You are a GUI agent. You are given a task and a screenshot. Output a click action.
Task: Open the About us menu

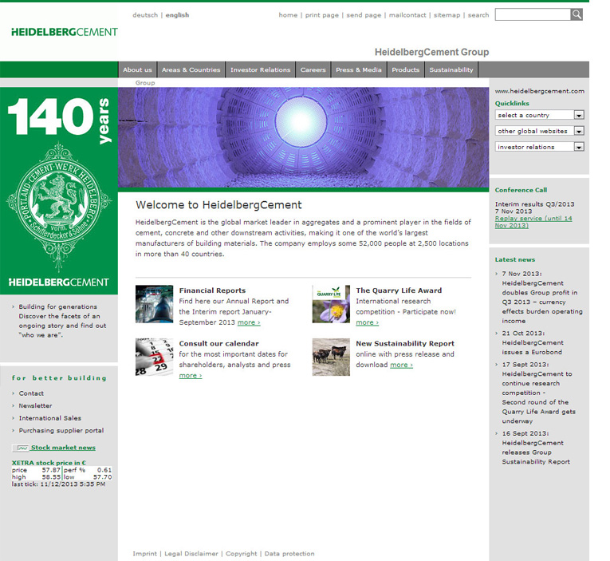(137, 69)
